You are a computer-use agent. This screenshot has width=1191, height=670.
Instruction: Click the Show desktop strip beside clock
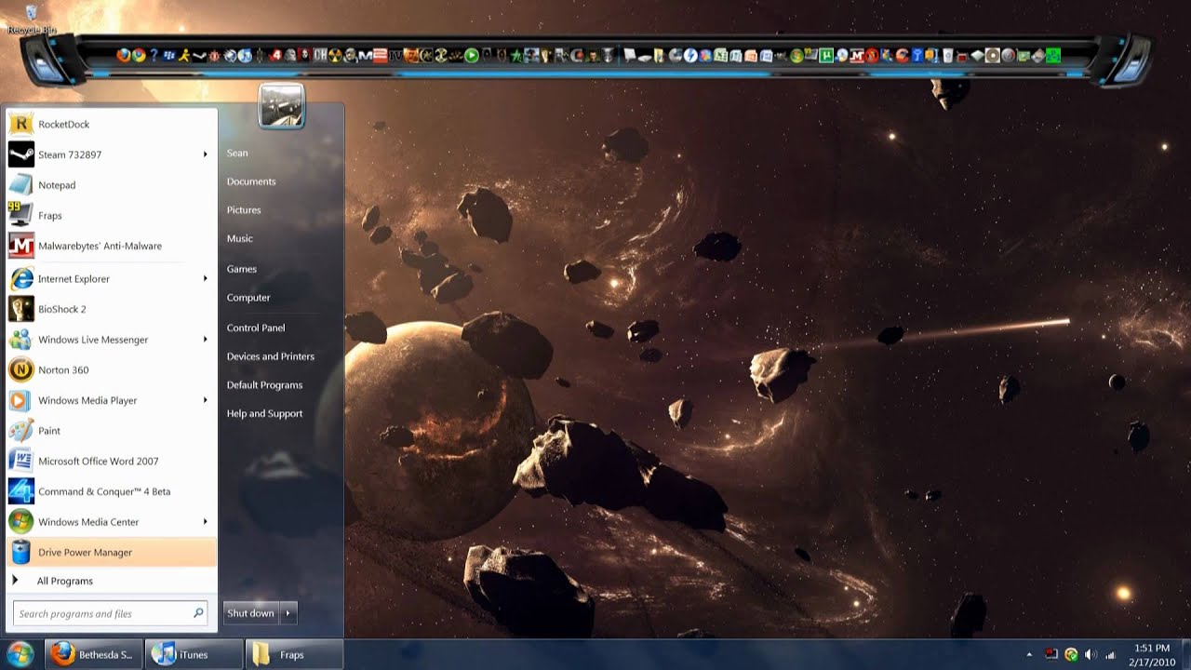coord(1184,654)
